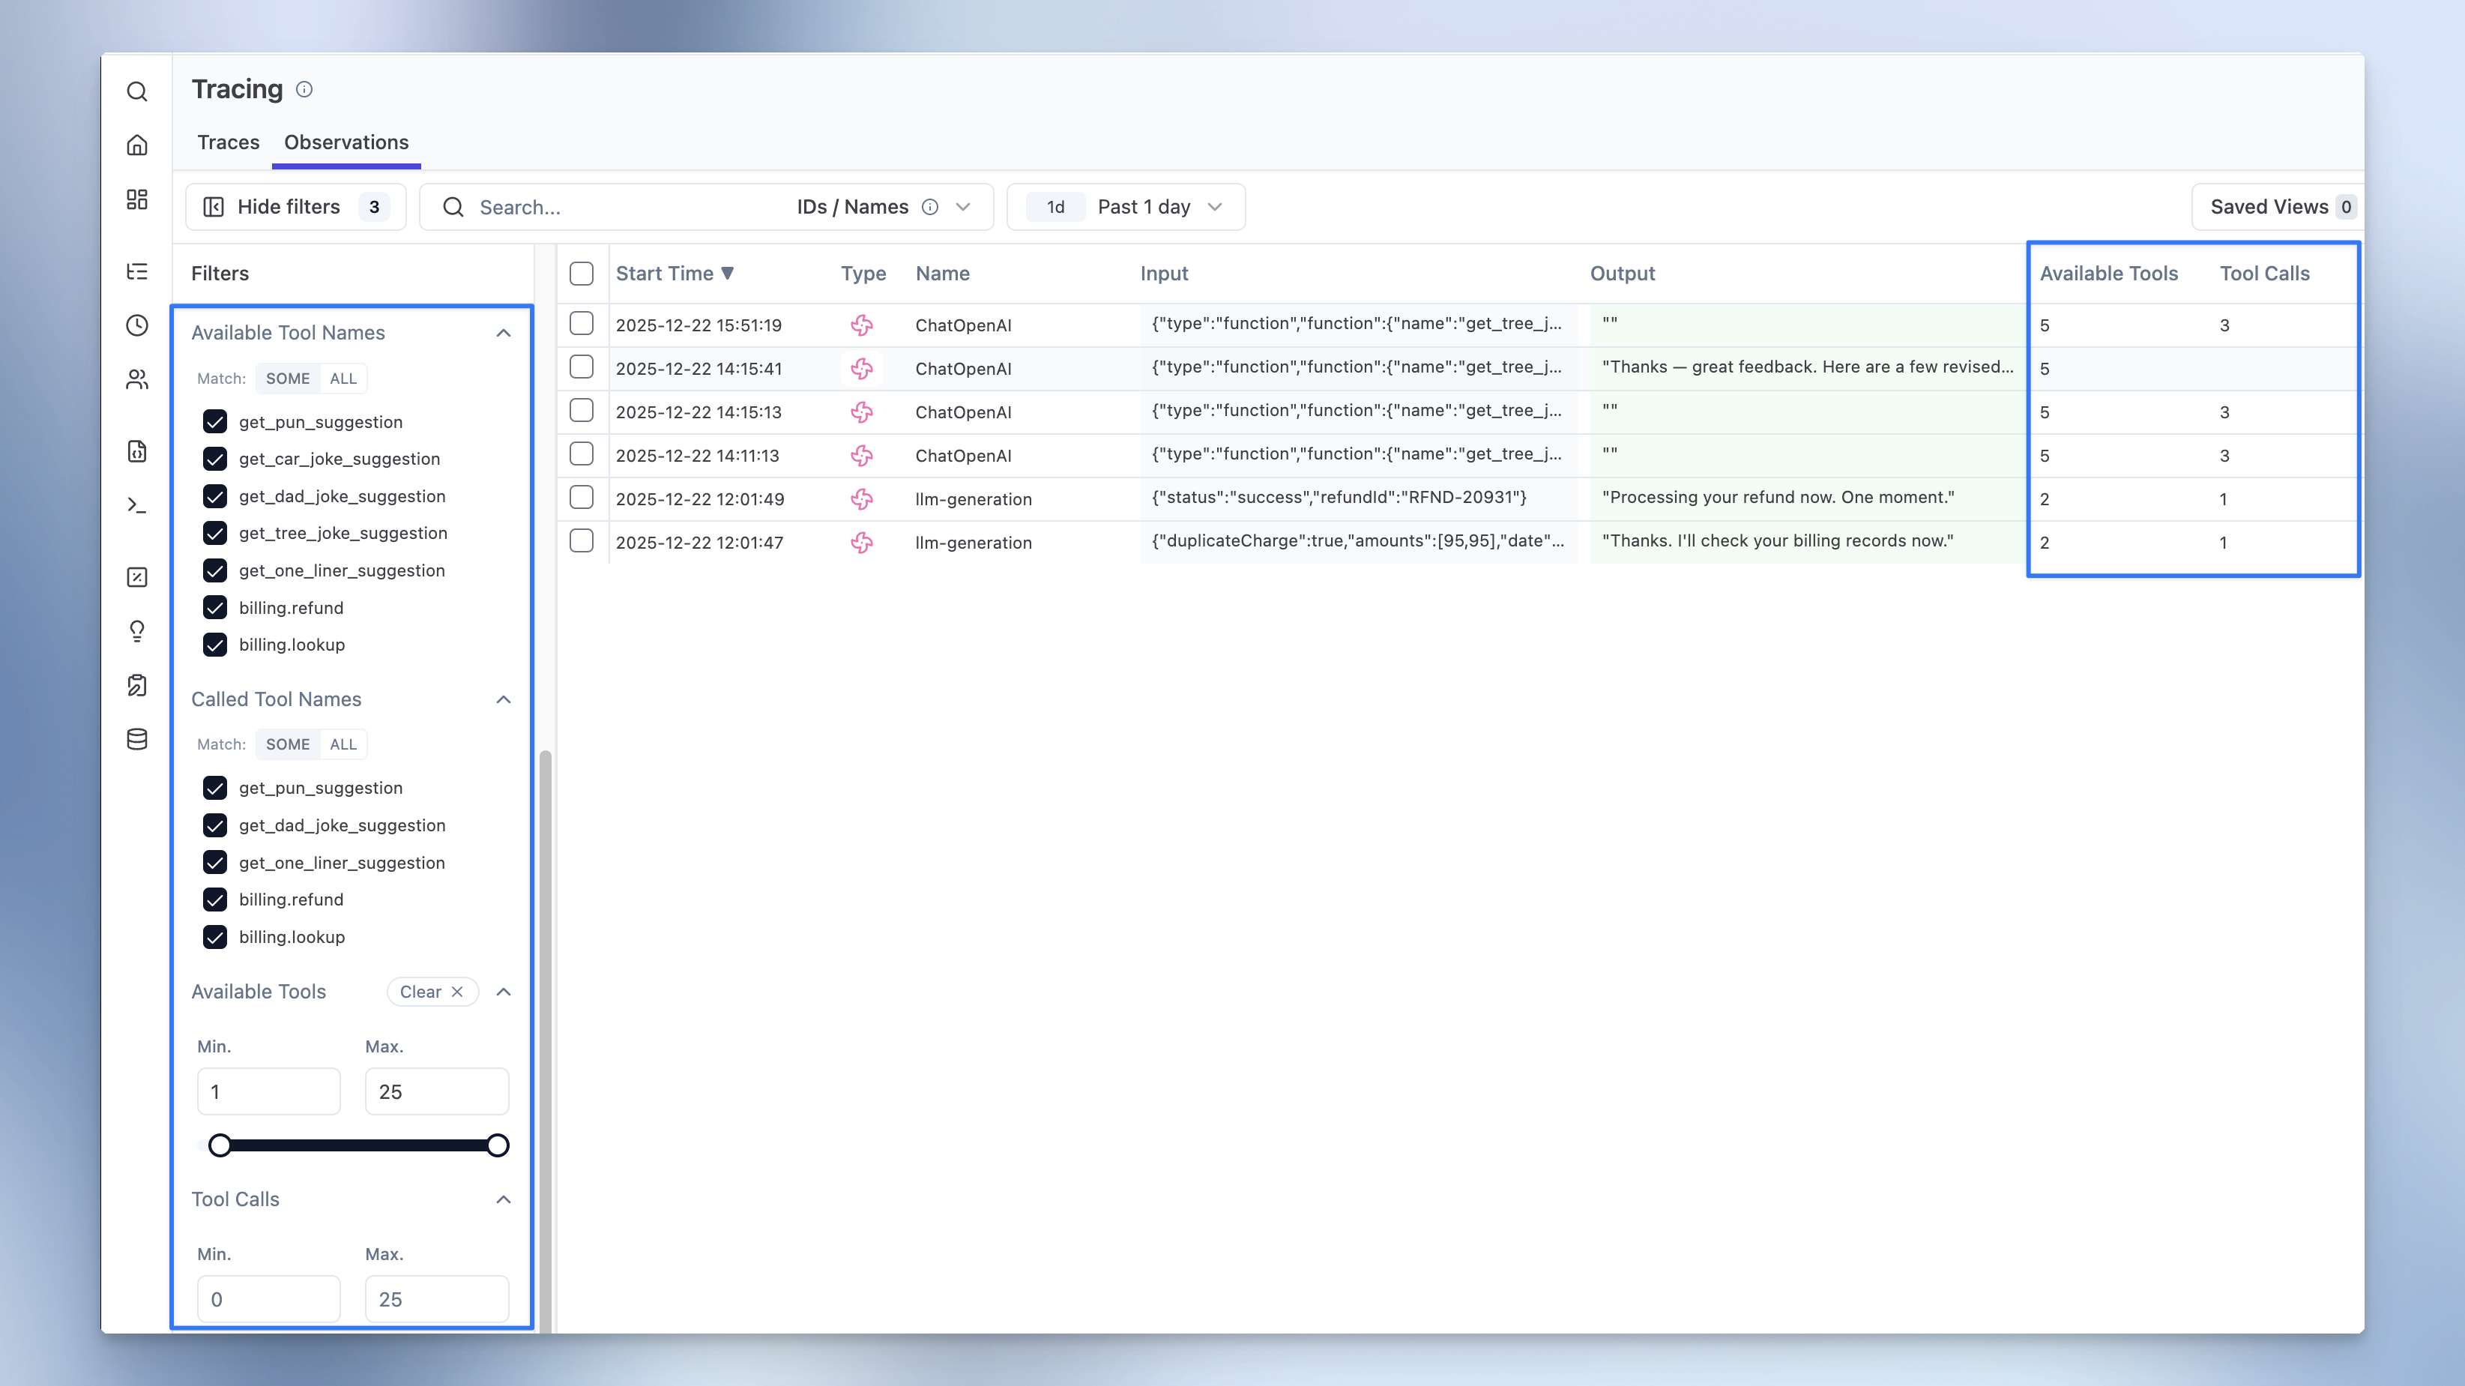The height and width of the screenshot is (1386, 2465).
Task: Open the search icon in the sidebar
Action: tap(137, 91)
